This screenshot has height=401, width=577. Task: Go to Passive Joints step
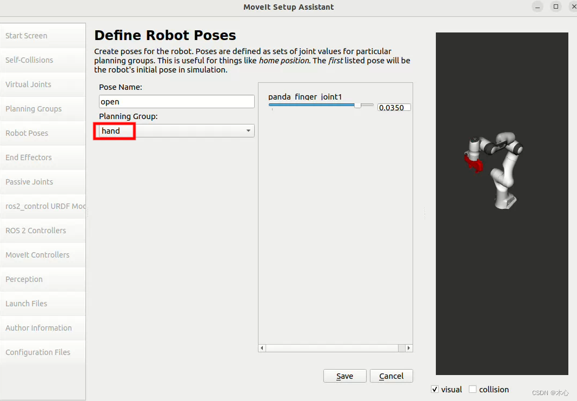point(43,181)
